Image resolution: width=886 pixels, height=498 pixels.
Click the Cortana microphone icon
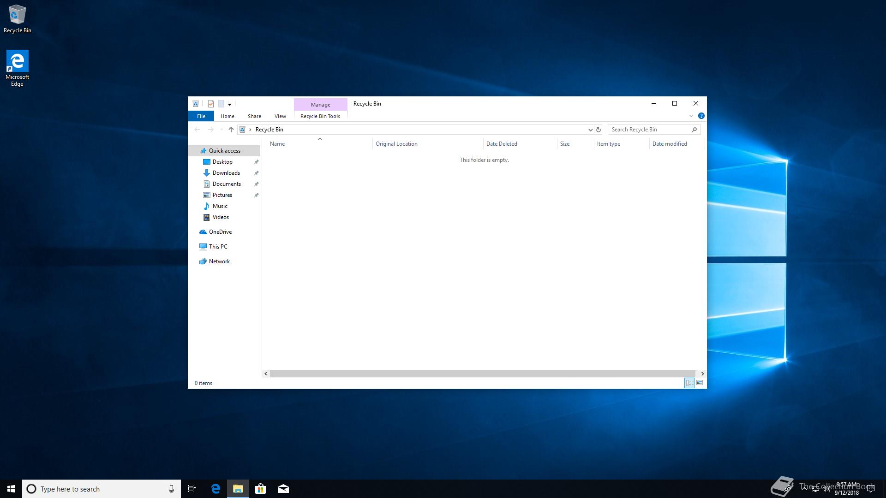pyautogui.click(x=171, y=489)
